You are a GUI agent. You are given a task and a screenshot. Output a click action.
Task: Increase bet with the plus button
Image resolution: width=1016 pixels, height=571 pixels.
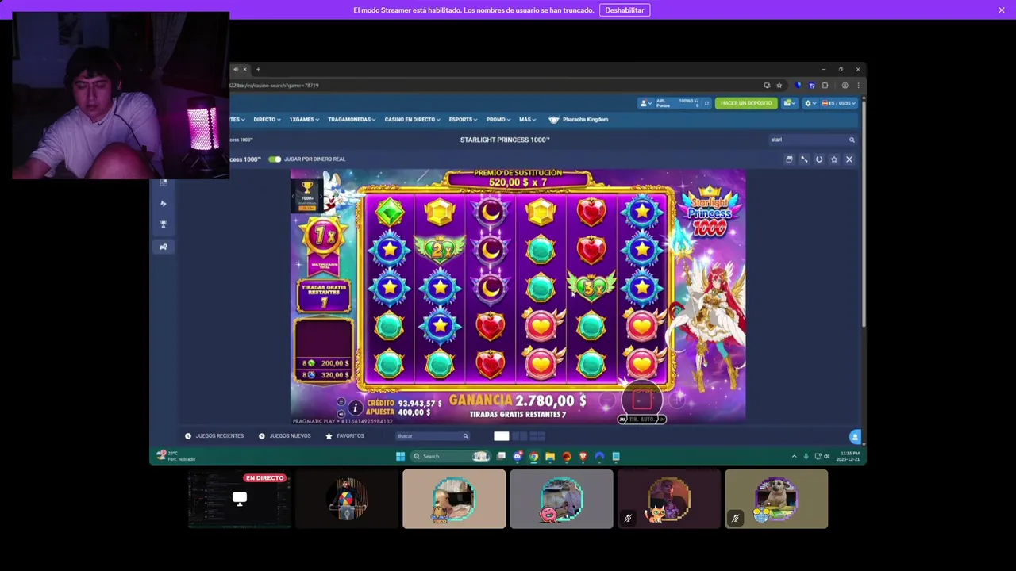point(677,402)
